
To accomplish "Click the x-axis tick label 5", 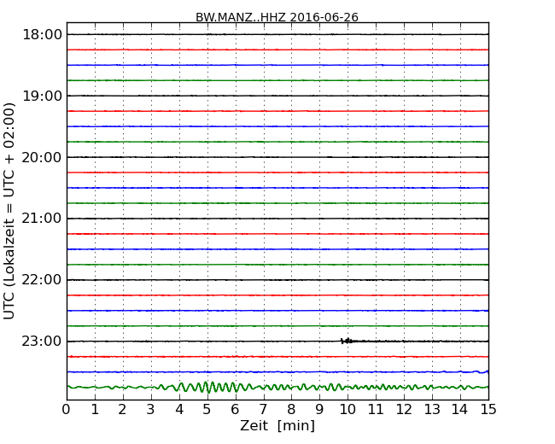I will (207, 410).
